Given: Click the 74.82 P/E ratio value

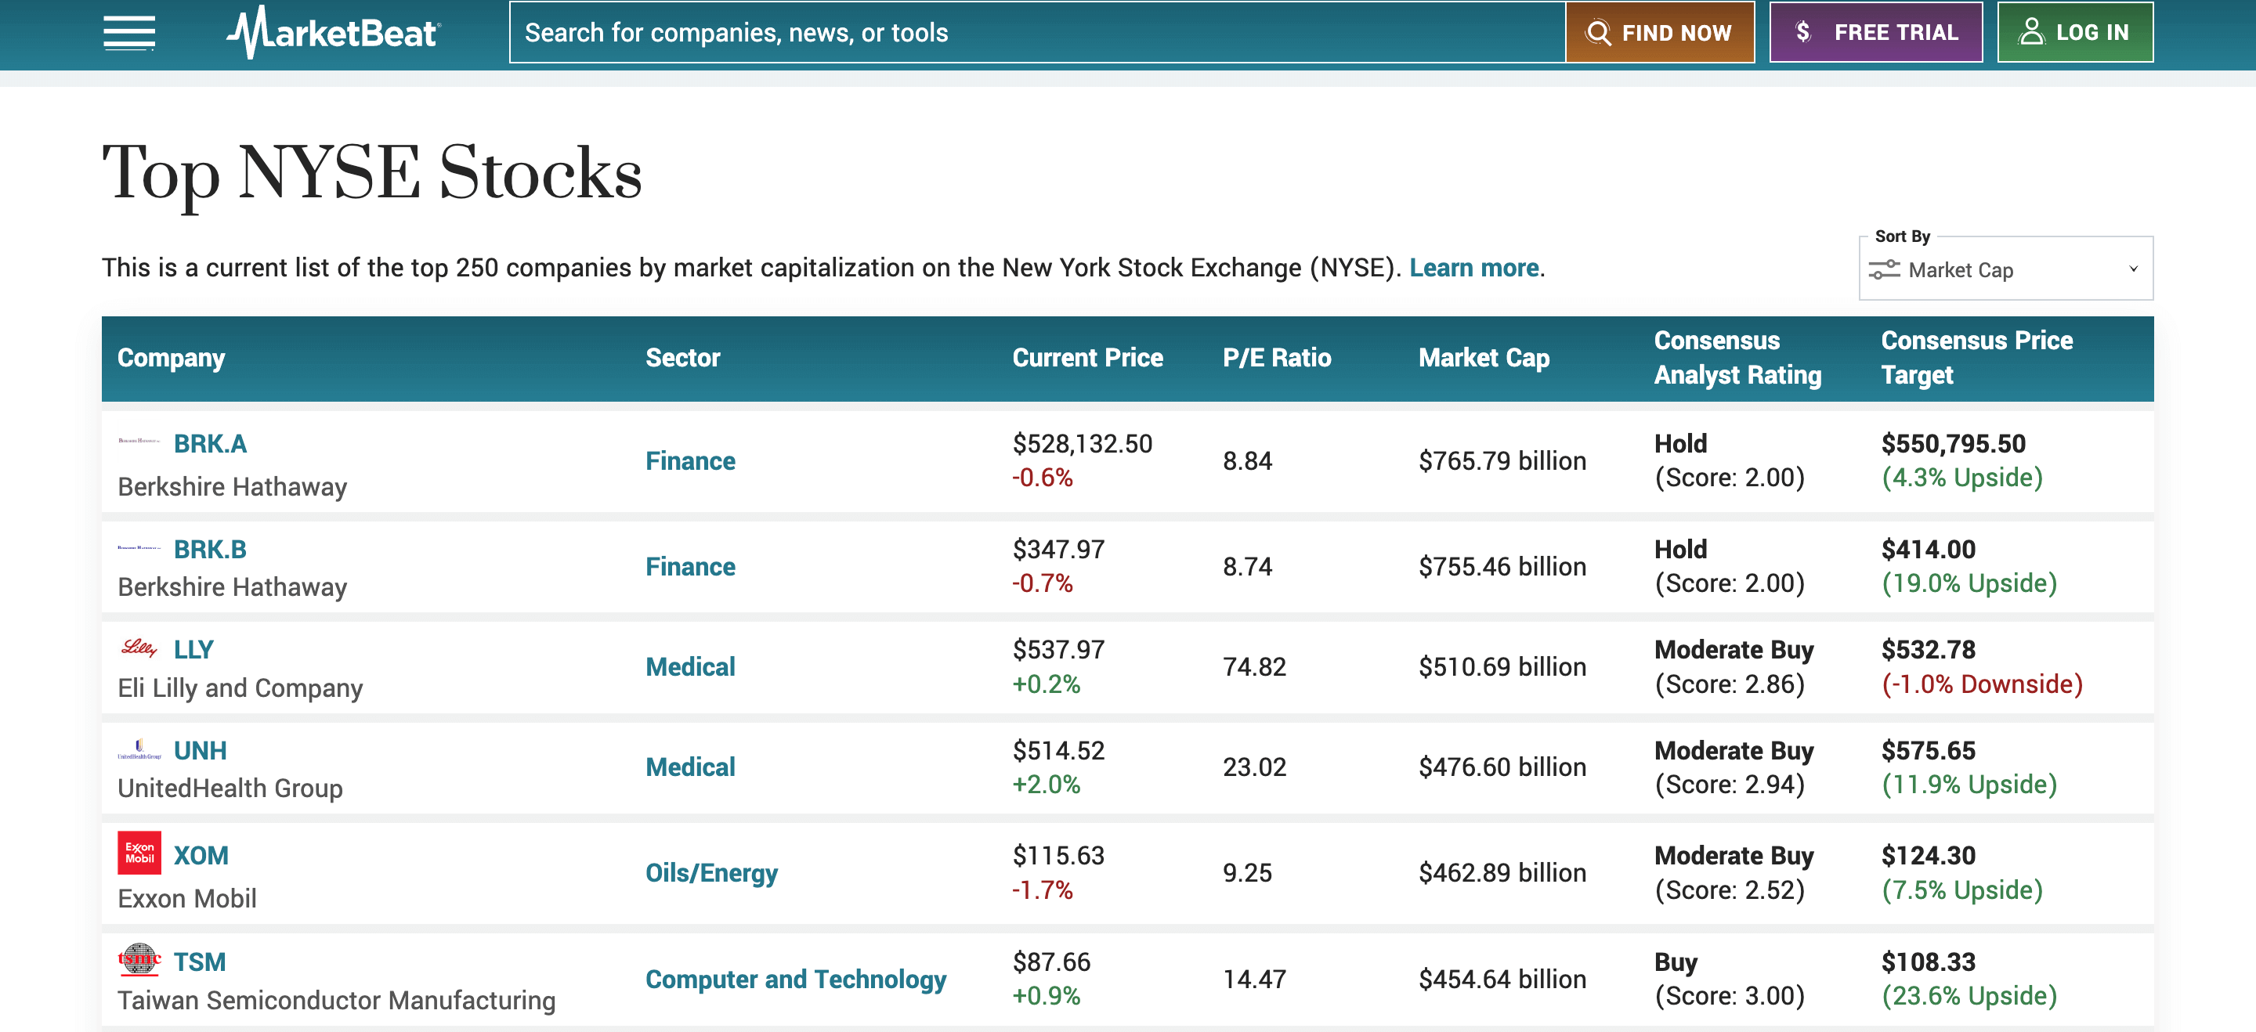Looking at the screenshot, I should pos(1255,667).
